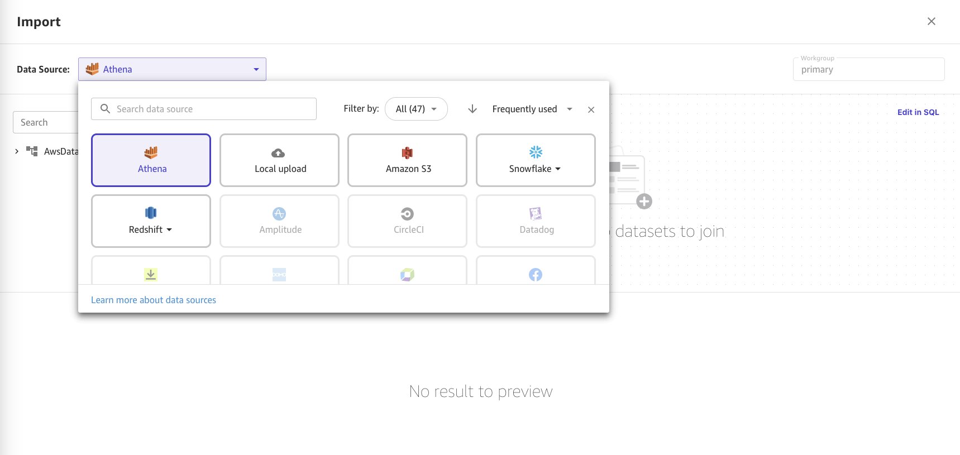Close the data source picker panel
This screenshot has height=455, width=960.
591,109
